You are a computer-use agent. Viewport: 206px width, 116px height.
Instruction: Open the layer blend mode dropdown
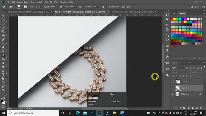[x=181, y=72]
